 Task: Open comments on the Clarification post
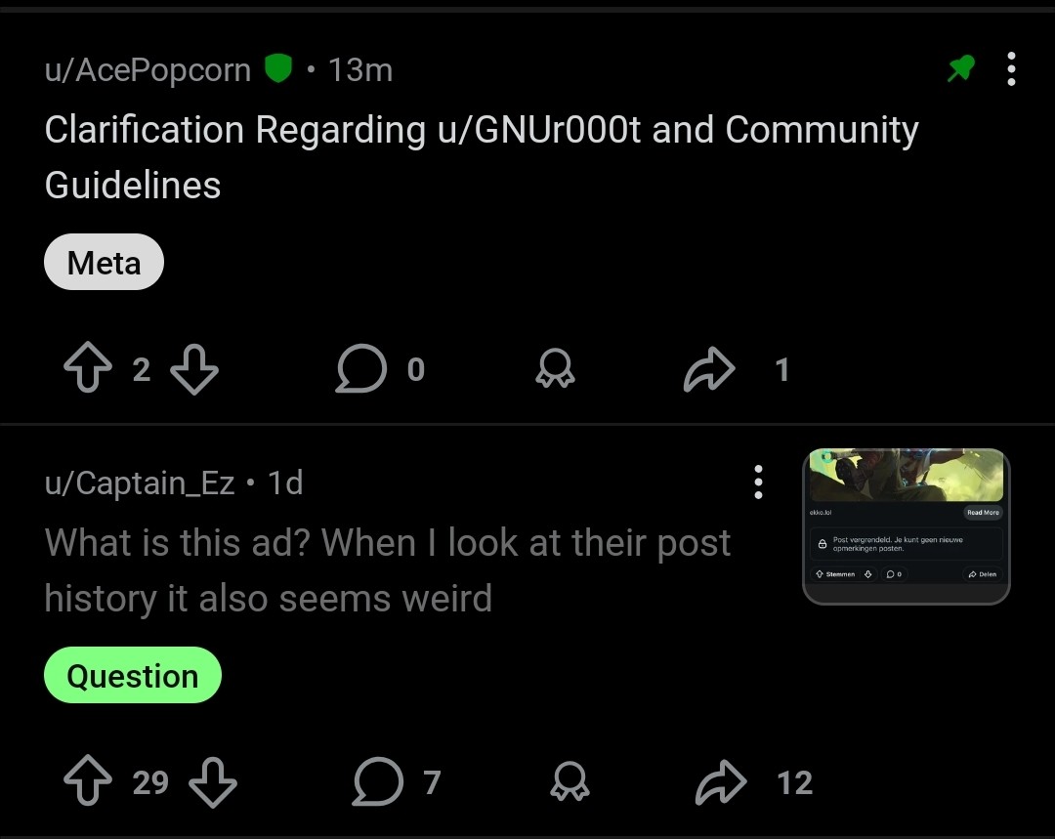point(361,370)
